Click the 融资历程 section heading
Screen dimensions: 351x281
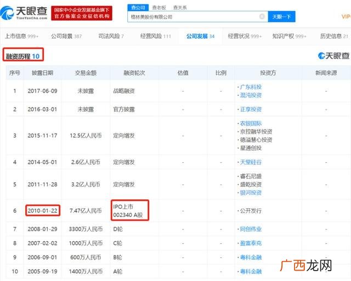23,56
